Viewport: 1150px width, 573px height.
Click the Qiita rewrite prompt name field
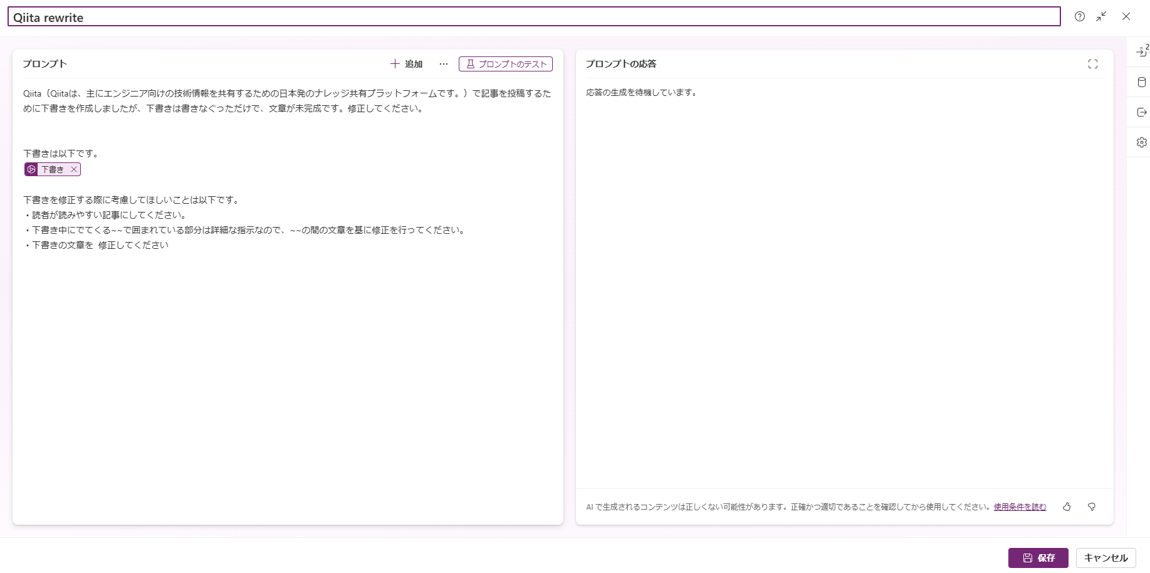pyautogui.click(x=533, y=17)
